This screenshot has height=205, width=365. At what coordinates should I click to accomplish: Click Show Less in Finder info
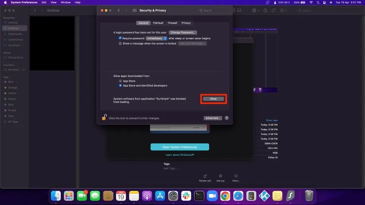point(271,120)
